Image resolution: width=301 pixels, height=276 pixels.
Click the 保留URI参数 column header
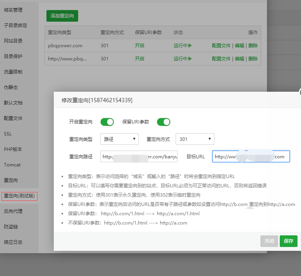149,33
